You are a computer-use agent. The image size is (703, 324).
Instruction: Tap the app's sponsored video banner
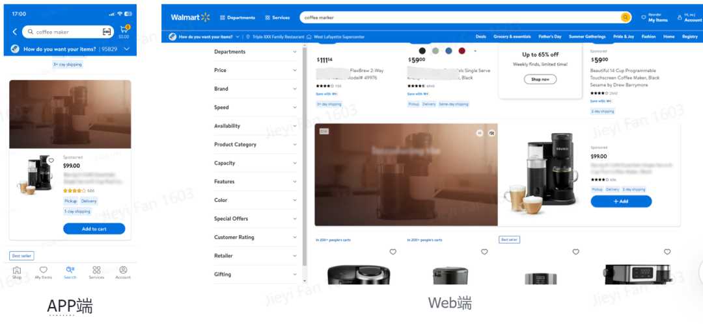click(x=70, y=114)
